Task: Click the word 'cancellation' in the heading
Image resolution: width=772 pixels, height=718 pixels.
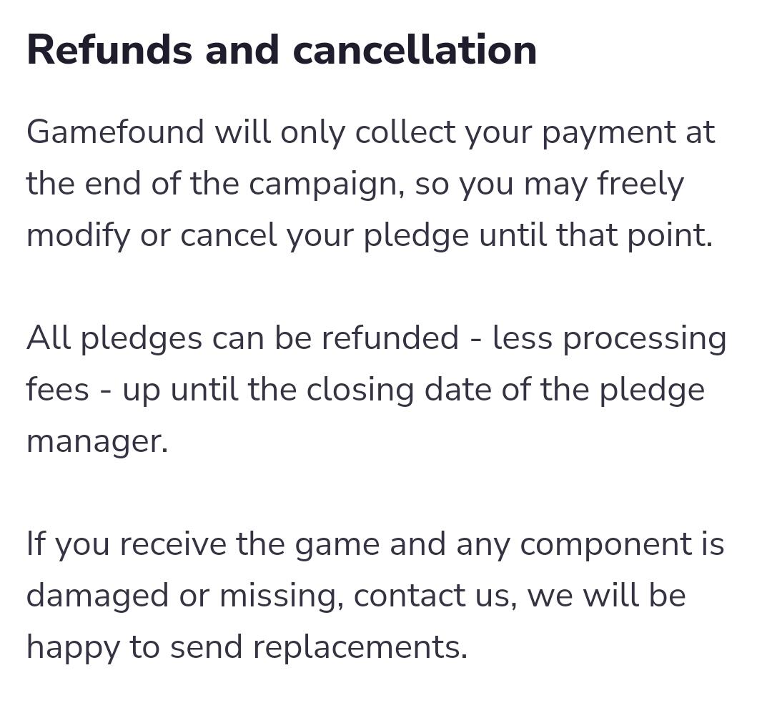Action: click(x=415, y=50)
